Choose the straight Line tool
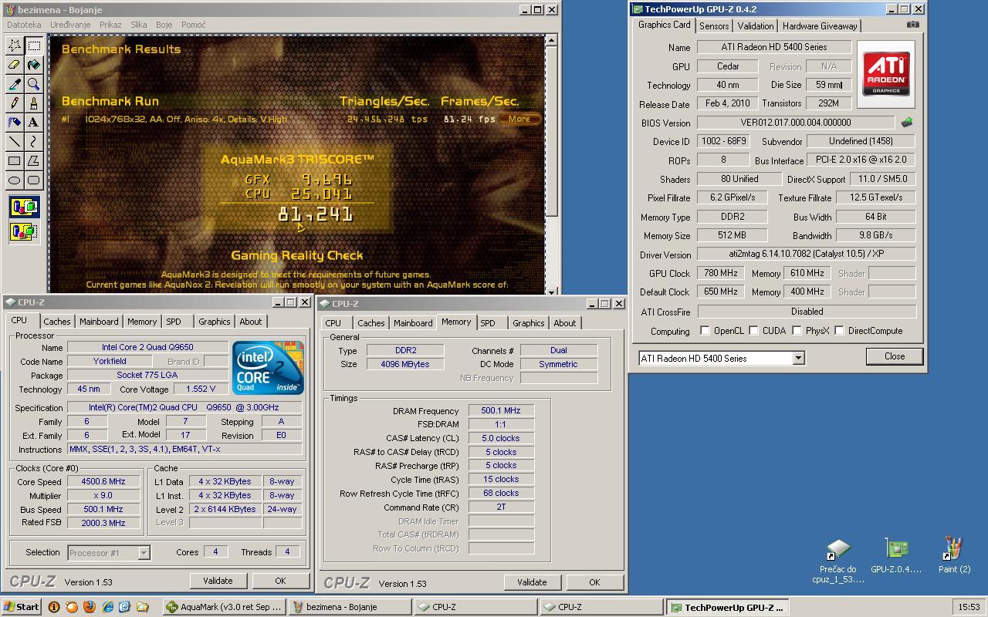 15,142
